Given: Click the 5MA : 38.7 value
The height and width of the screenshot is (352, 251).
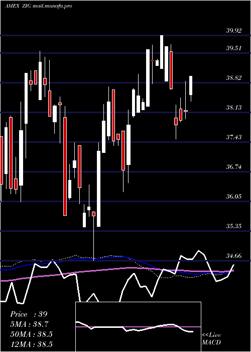Looking at the screenshot, I should pyautogui.click(x=29, y=324).
